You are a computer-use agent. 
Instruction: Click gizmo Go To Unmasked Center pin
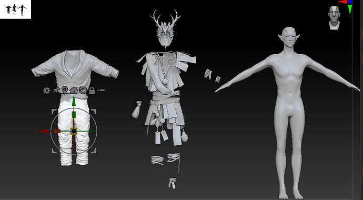(x=65, y=90)
